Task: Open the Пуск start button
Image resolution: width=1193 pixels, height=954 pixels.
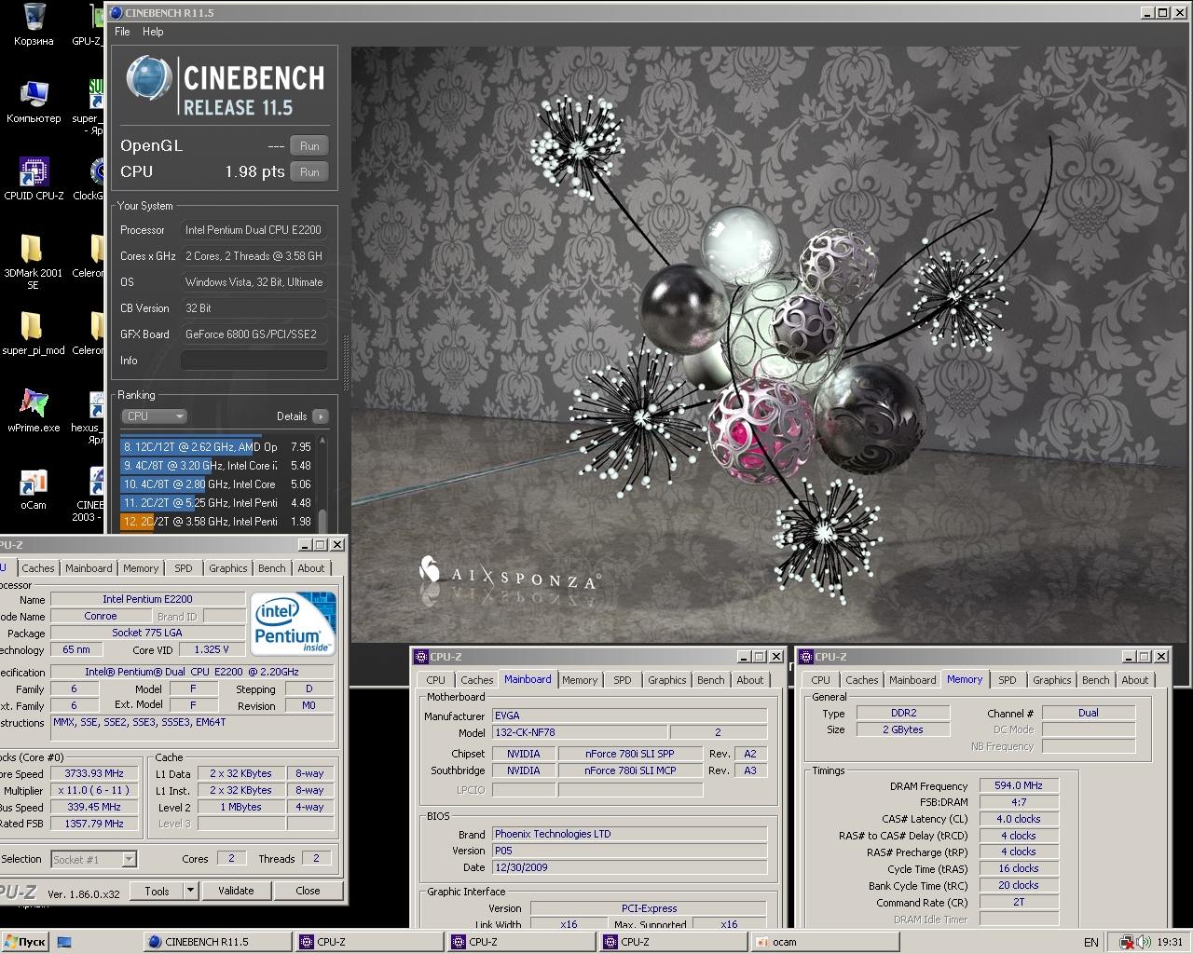Action: [25, 942]
